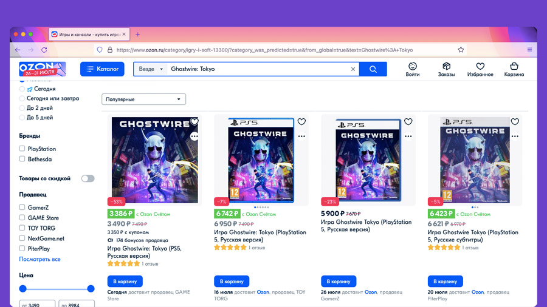Check the GAME Store seller checkbox
Screen dimensions: 547x307
pyautogui.click(x=22, y=218)
